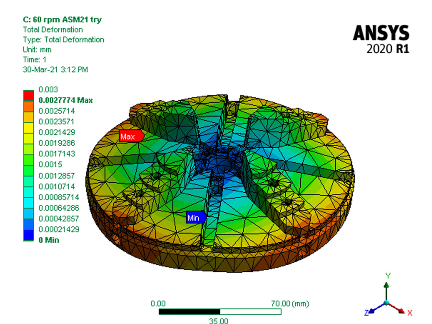Click the legend value '0.0012857'
Image resolution: width=432 pixels, height=324 pixels.
point(57,176)
